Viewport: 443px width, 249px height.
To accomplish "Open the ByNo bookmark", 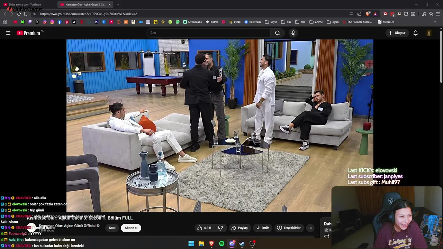I will 235,22.
